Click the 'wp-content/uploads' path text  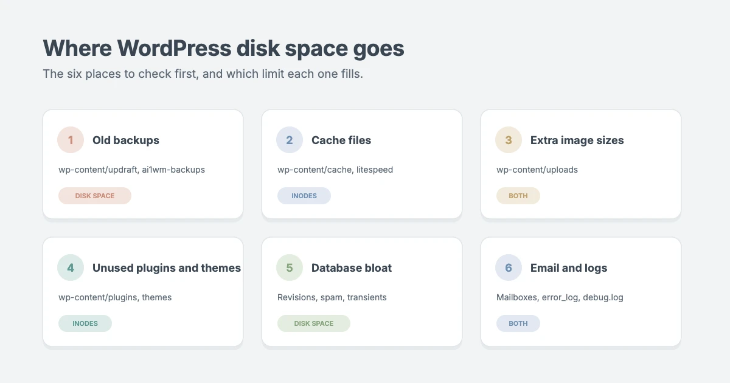click(x=537, y=170)
